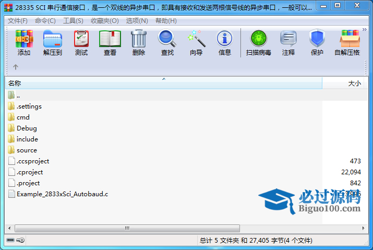
Task: Open the Options 选项(N) menu
Action: tap(137, 21)
